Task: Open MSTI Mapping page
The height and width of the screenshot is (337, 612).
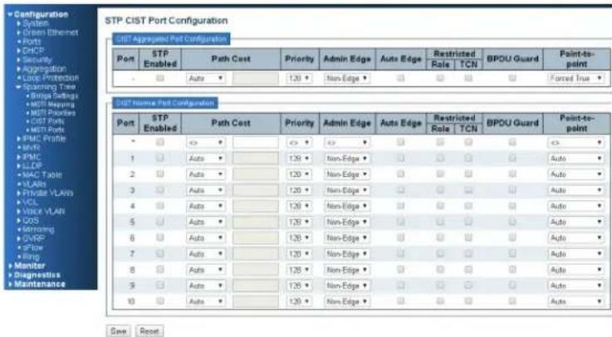Action: pos(51,104)
